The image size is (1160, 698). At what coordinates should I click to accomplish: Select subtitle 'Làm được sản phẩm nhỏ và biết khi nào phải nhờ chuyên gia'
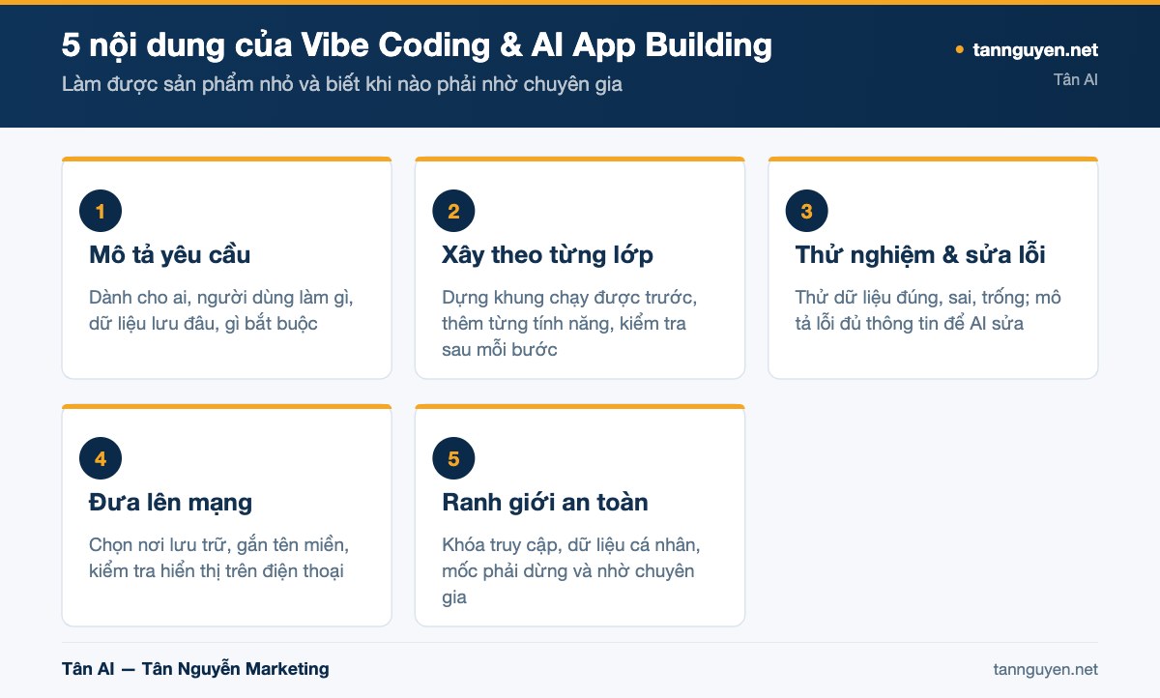[x=341, y=84]
